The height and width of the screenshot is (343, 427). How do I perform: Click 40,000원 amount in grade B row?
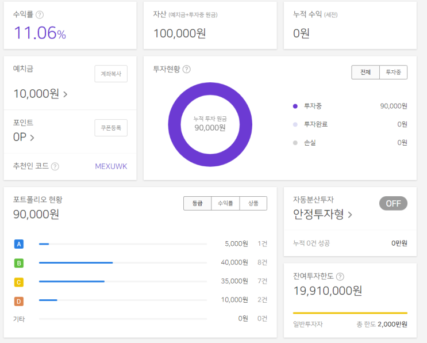click(234, 262)
